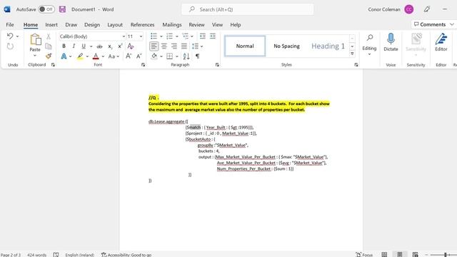
Task: Decrease indent icon
Action: [x=202, y=36]
